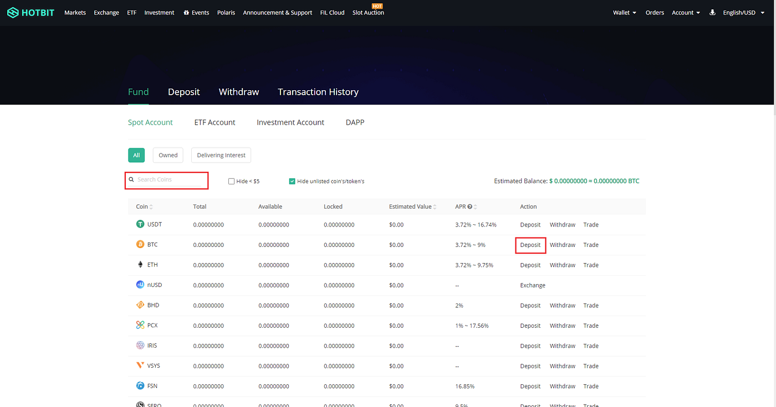Click Withdraw for BHD
Image resolution: width=776 pixels, height=407 pixels.
pos(563,306)
